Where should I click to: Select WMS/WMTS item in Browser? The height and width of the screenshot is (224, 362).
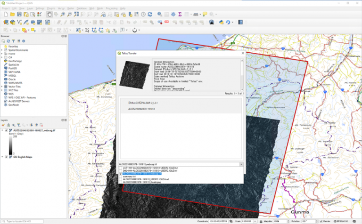(x=15, y=83)
